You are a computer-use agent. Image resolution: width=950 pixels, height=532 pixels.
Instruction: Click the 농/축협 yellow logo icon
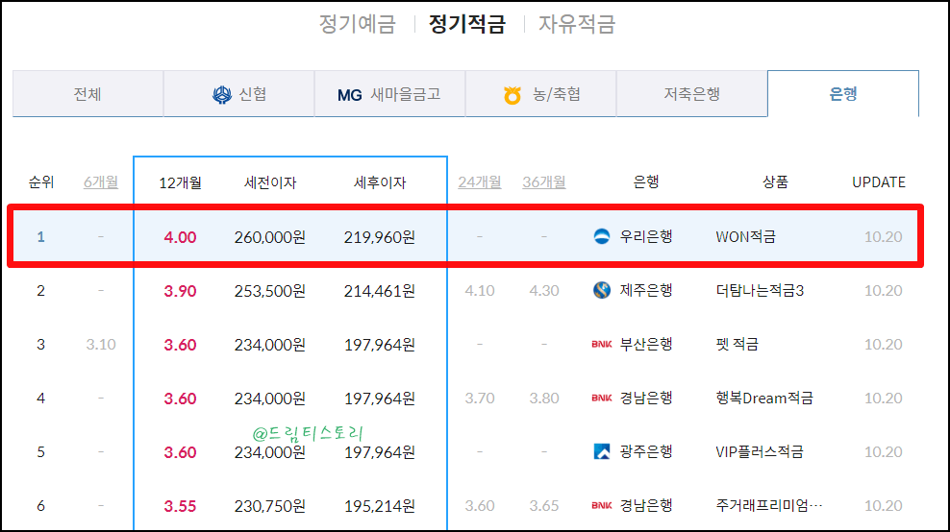pos(512,95)
